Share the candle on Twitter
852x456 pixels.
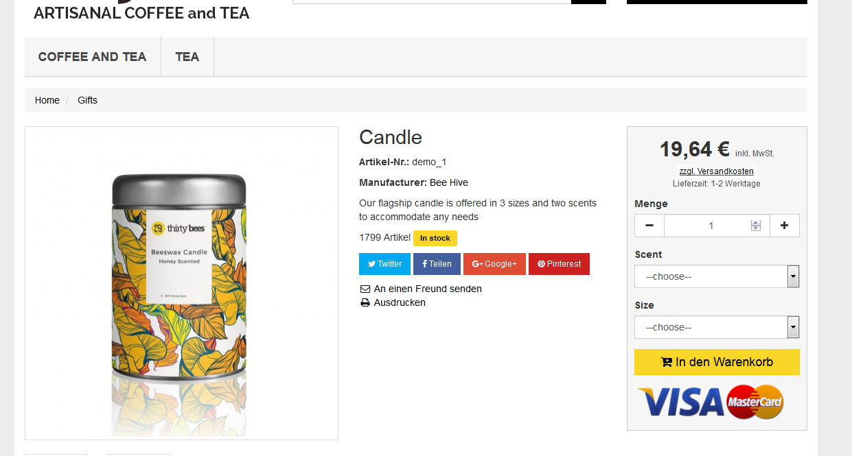(x=384, y=264)
